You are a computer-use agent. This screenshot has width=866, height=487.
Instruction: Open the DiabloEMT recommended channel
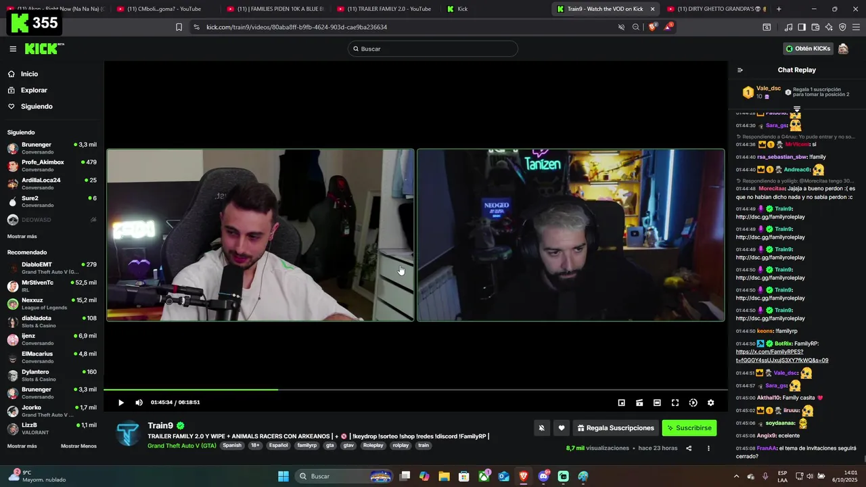coord(52,268)
